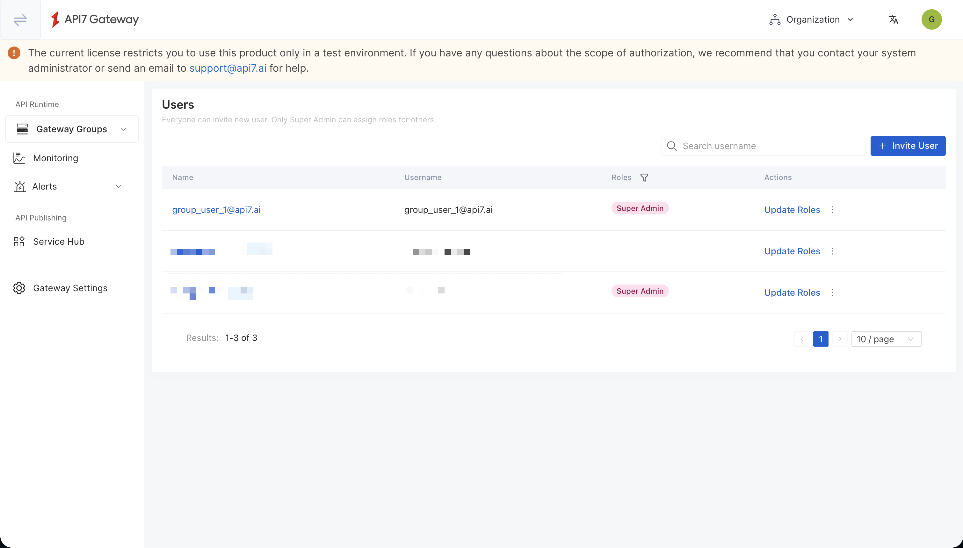Click the API7 Gateway logo
Screen dimensions: 963x548
pos(94,19)
